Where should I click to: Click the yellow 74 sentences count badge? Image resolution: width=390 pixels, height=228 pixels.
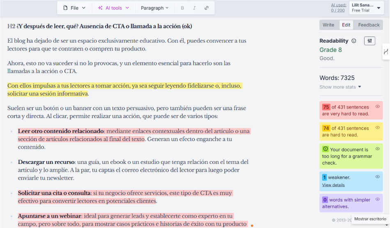[x=326, y=128]
